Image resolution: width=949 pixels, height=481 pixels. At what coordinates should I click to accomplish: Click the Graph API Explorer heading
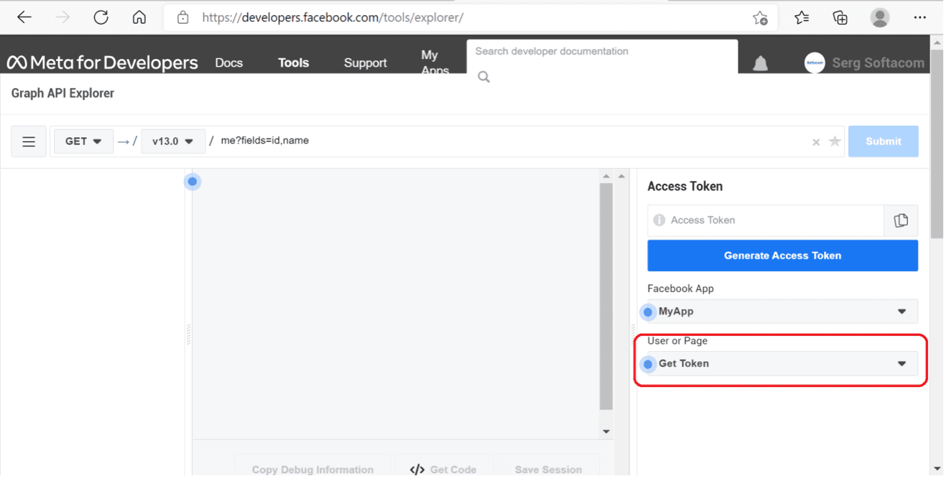click(63, 93)
